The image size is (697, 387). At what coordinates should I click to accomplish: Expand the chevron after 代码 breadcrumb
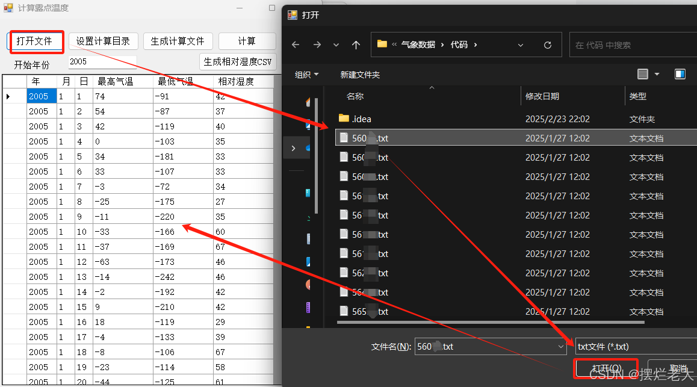(x=476, y=45)
